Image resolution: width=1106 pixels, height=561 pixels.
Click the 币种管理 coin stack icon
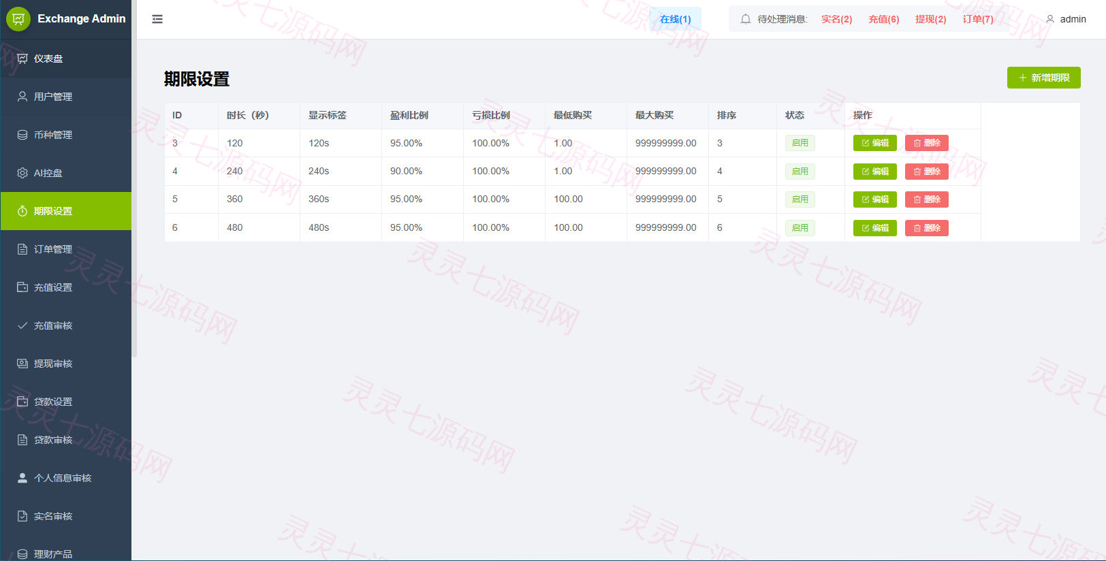pyautogui.click(x=22, y=135)
